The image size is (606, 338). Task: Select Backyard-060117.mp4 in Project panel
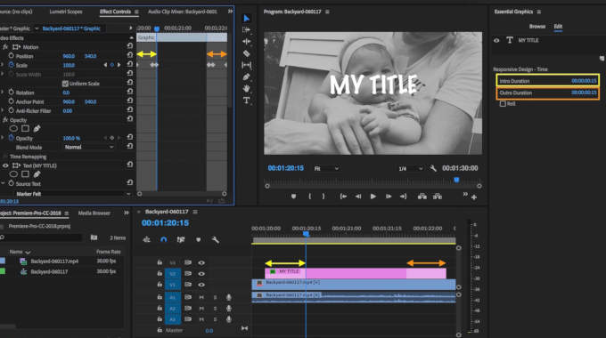point(54,262)
